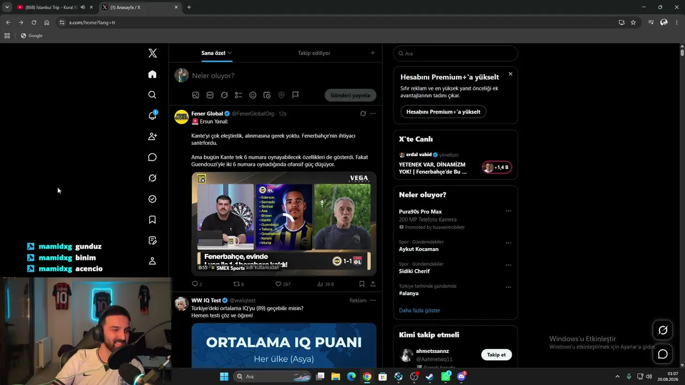Open Profile icon in the left sidebar
Image resolution: width=685 pixels, height=385 pixels.
153,261
